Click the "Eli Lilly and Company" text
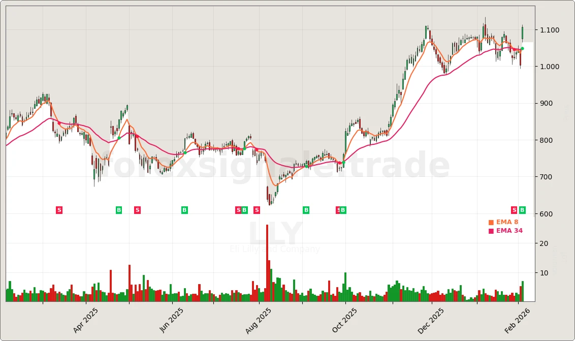Image resolution: width=575 pixels, height=341 pixels. pos(275,249)
